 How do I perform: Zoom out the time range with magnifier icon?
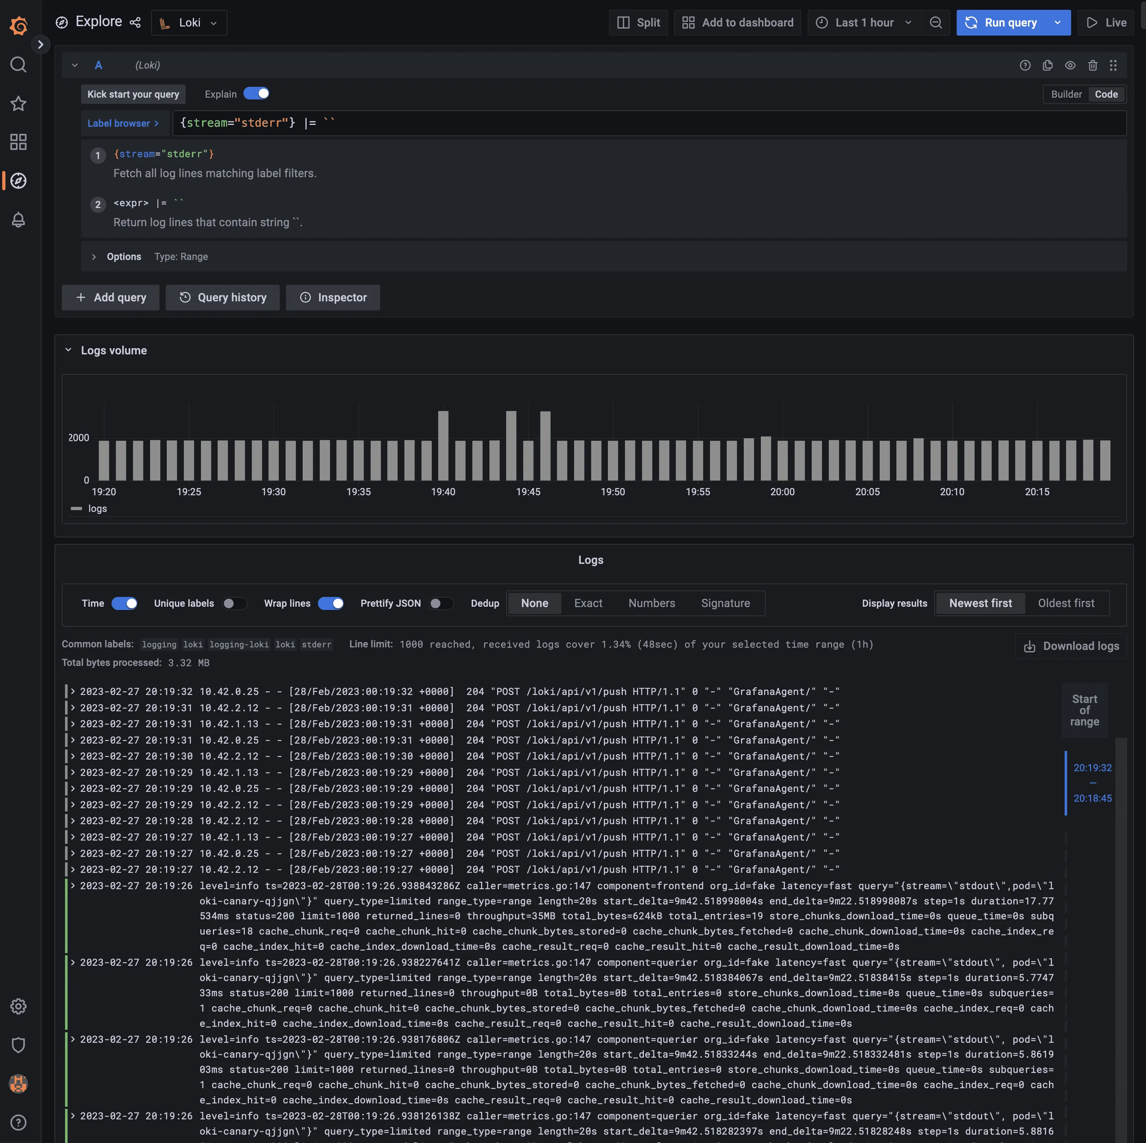pos(936,23)
